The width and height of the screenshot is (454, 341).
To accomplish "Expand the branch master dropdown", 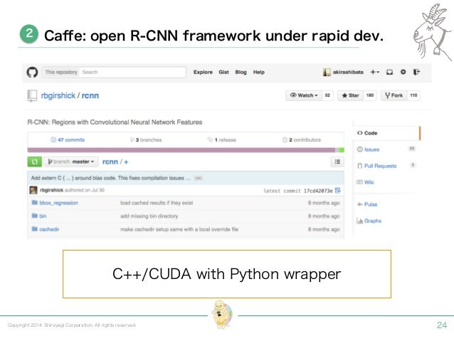I will pyautogui.click(x=71, y=162).
